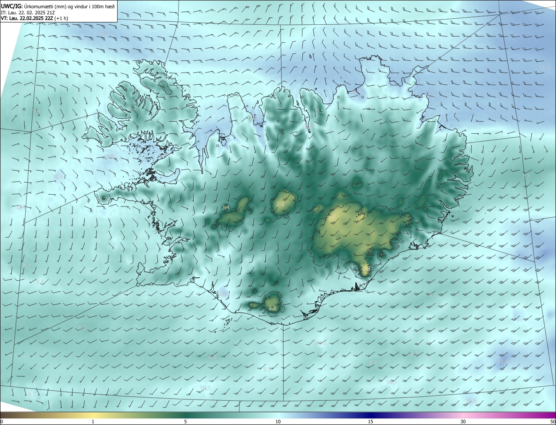The width and height of the screenshot is (556, 425).
Task: Click the UWC/IG label in the header
Action: 12,6
